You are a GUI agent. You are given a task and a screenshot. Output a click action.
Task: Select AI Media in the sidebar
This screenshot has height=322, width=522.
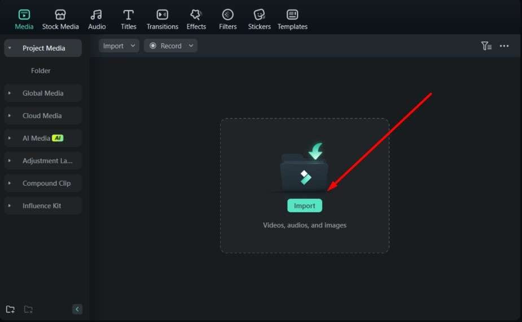tap(43, 138)
